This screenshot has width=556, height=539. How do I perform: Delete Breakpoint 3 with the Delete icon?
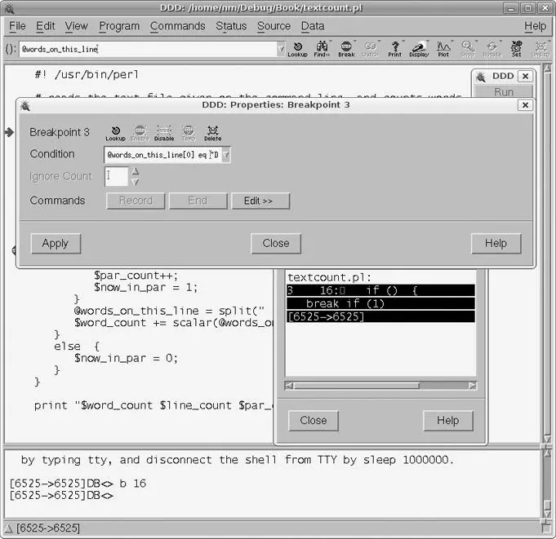point(212,133)
